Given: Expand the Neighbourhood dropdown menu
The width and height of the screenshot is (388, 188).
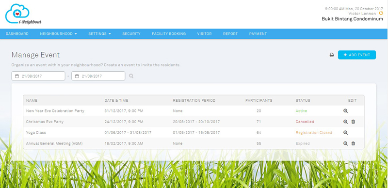Looking at the screenshot, I should coord(58,34).
